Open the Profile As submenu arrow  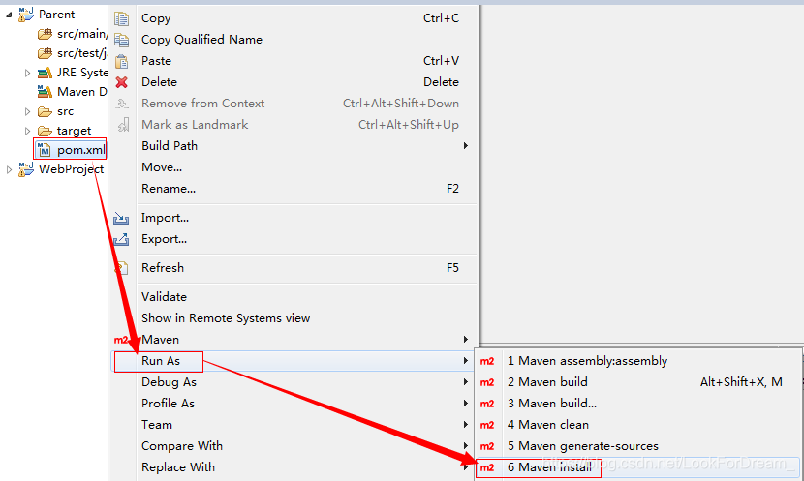click(x=466, y=404)
